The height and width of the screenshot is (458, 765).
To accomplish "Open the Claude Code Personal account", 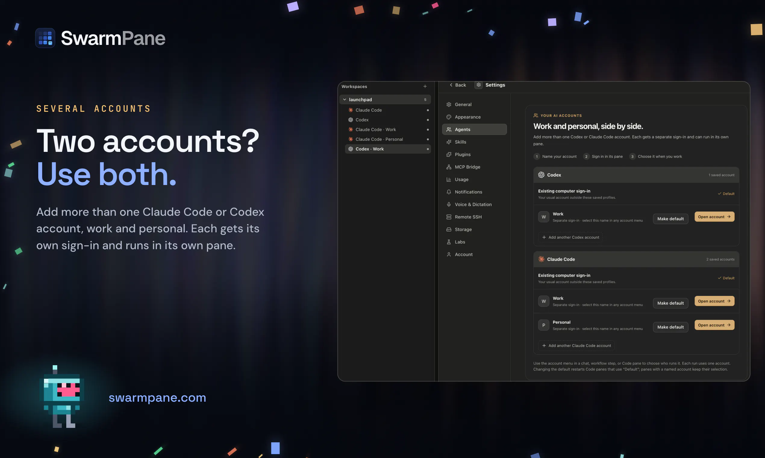I will click(714, 325).
